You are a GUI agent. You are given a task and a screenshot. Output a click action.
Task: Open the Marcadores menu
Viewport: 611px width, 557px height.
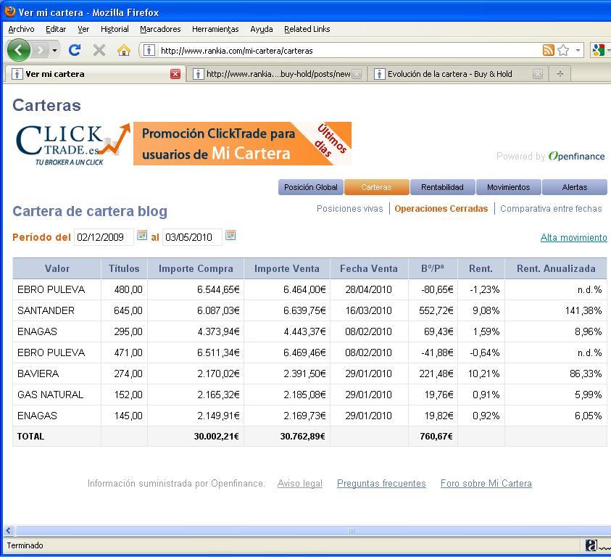point(160,29)
